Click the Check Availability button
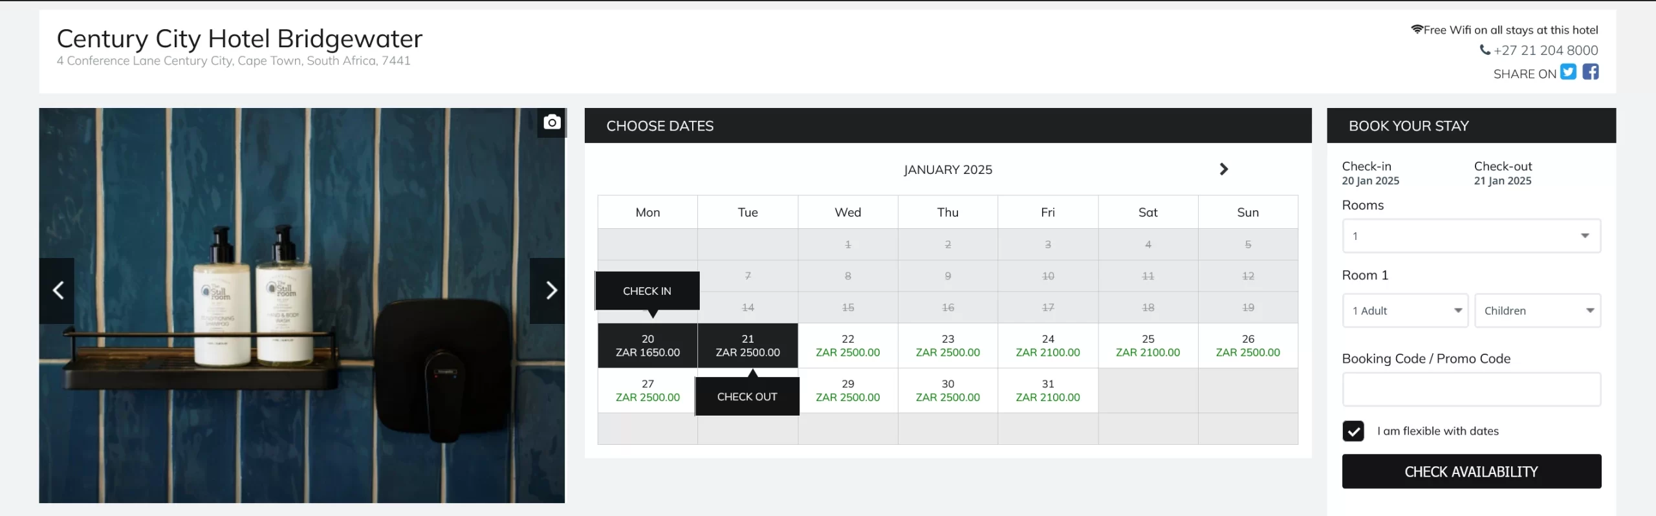 click(x=1472, y=471)
